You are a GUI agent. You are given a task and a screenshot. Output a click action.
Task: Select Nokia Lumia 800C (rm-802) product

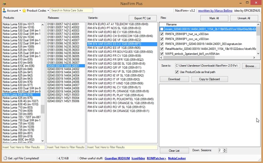[x=21, y=140]
